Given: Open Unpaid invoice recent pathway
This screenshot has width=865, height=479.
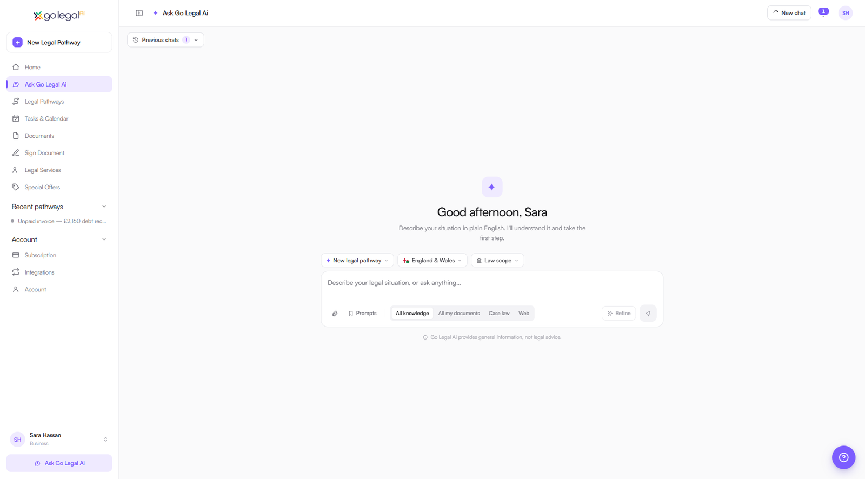Looking at the screenshot, I should pos(59,221).
